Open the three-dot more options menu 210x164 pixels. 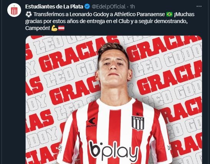199,6
